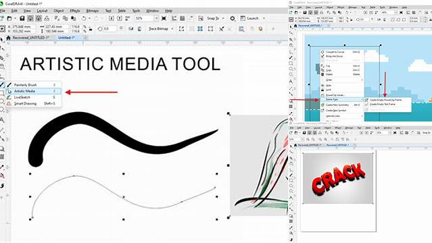Select the Text tool in left toolbox

point(2,119)
